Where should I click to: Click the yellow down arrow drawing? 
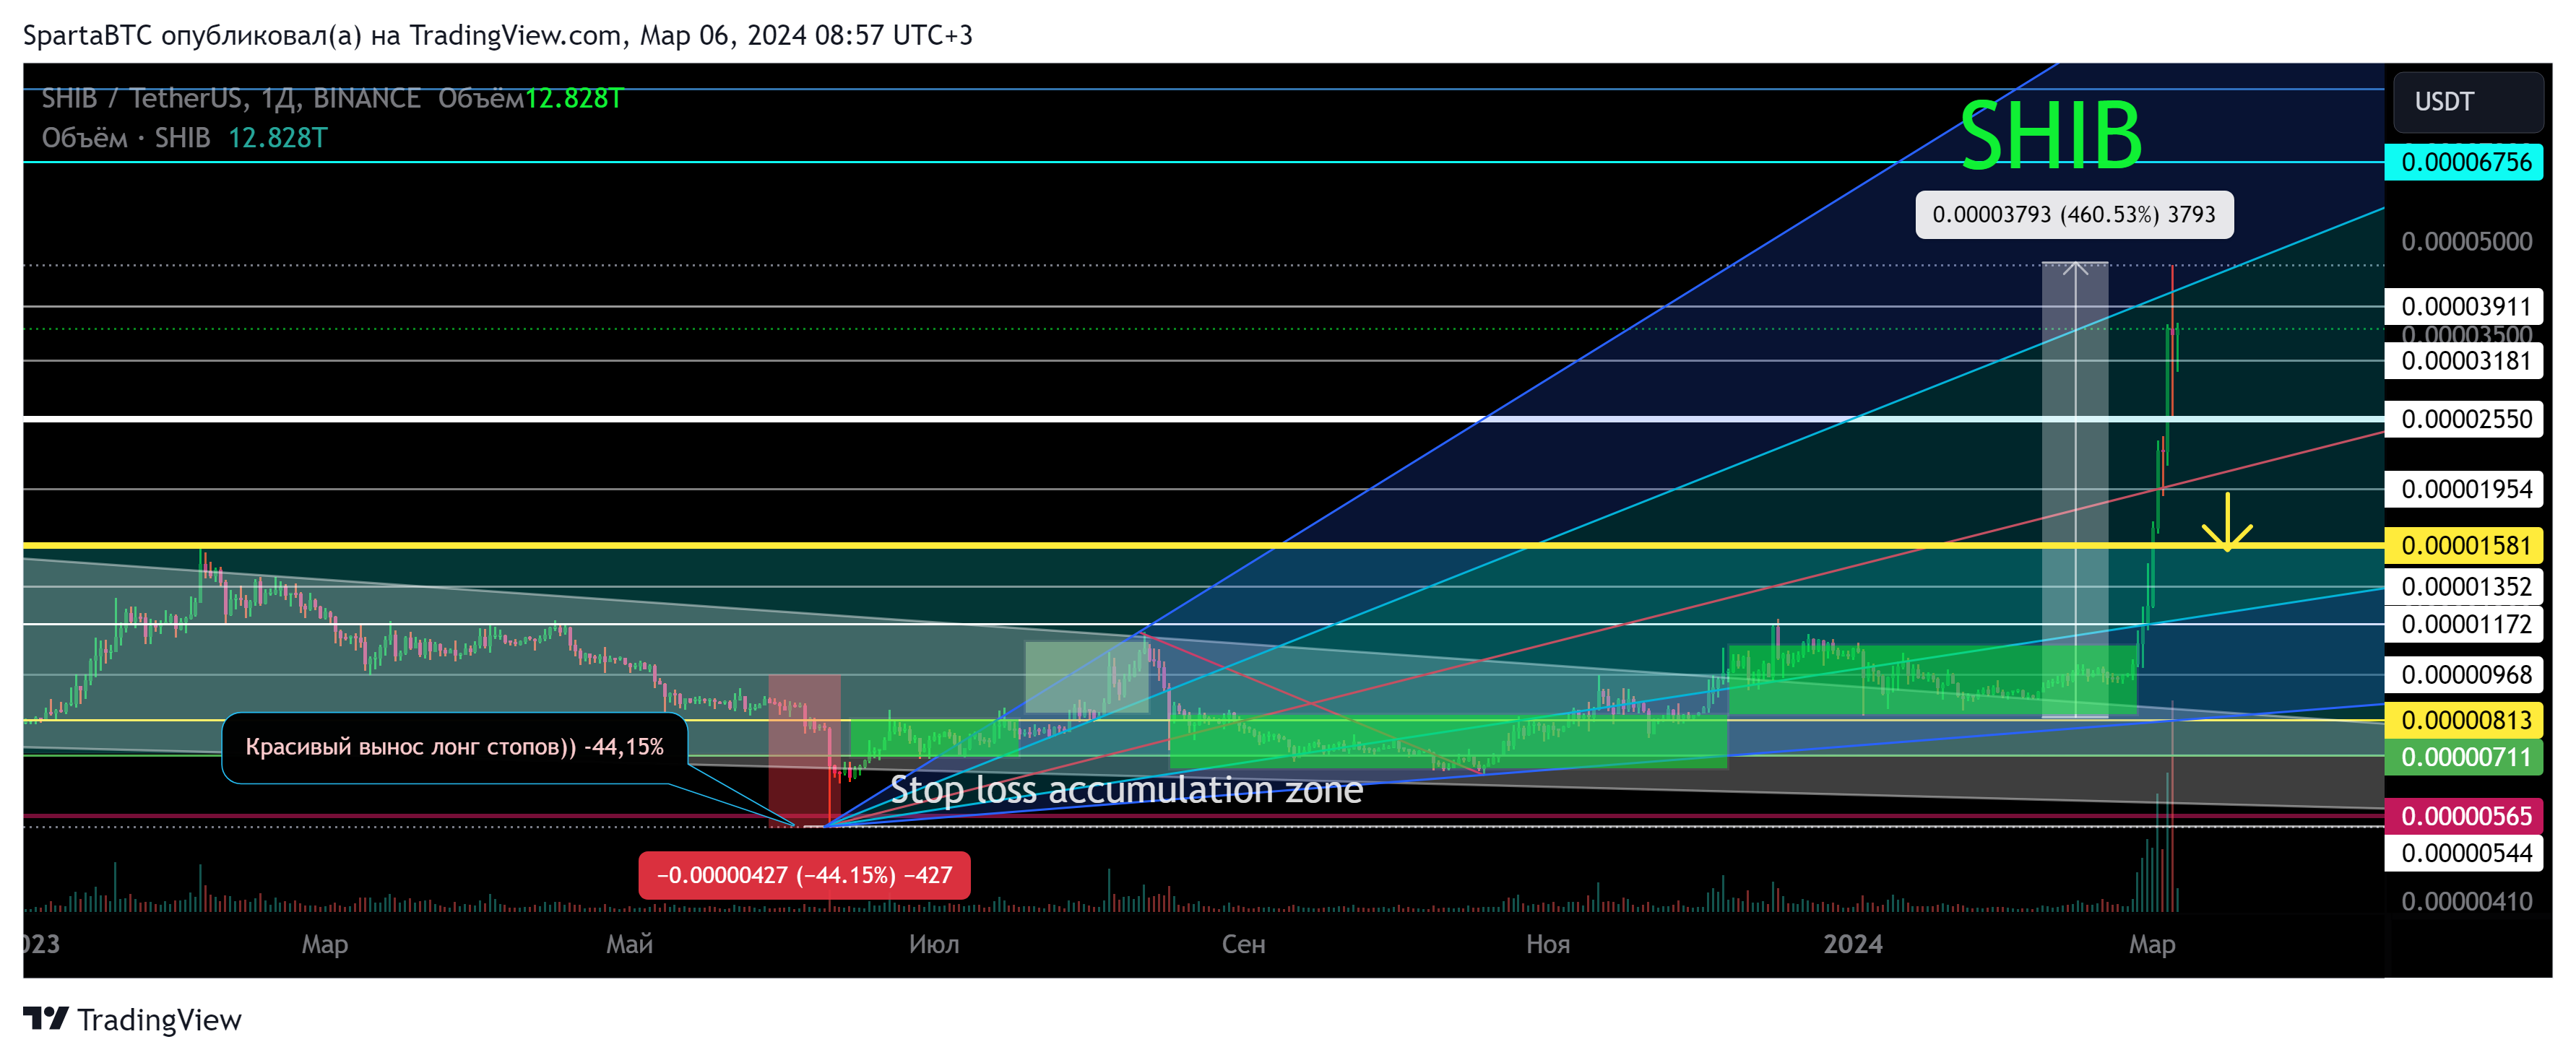tap(2227, 522)
